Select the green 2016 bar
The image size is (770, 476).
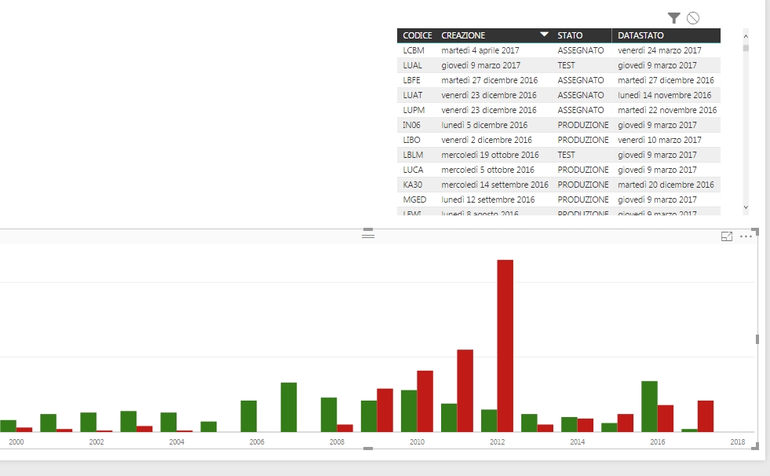(649, 406)
